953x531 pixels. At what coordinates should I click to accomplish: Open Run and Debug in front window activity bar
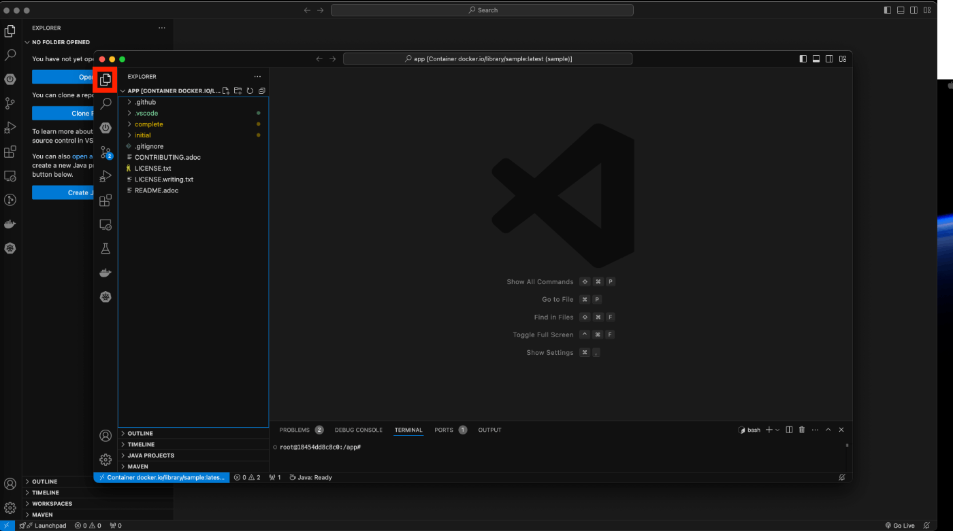coord(106,176)
